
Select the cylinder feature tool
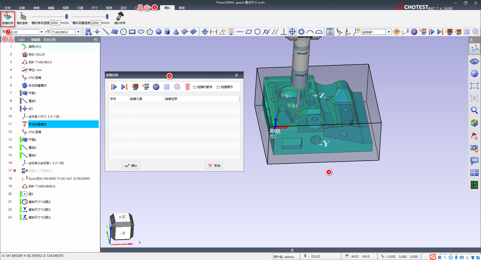[x=167, y=32]
